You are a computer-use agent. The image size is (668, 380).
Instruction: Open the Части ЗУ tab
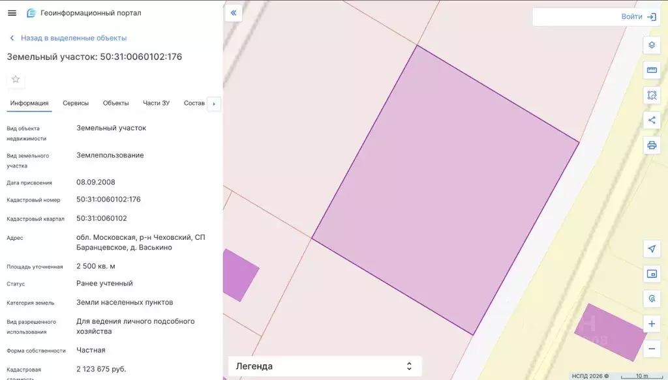[x=156, y=103]
